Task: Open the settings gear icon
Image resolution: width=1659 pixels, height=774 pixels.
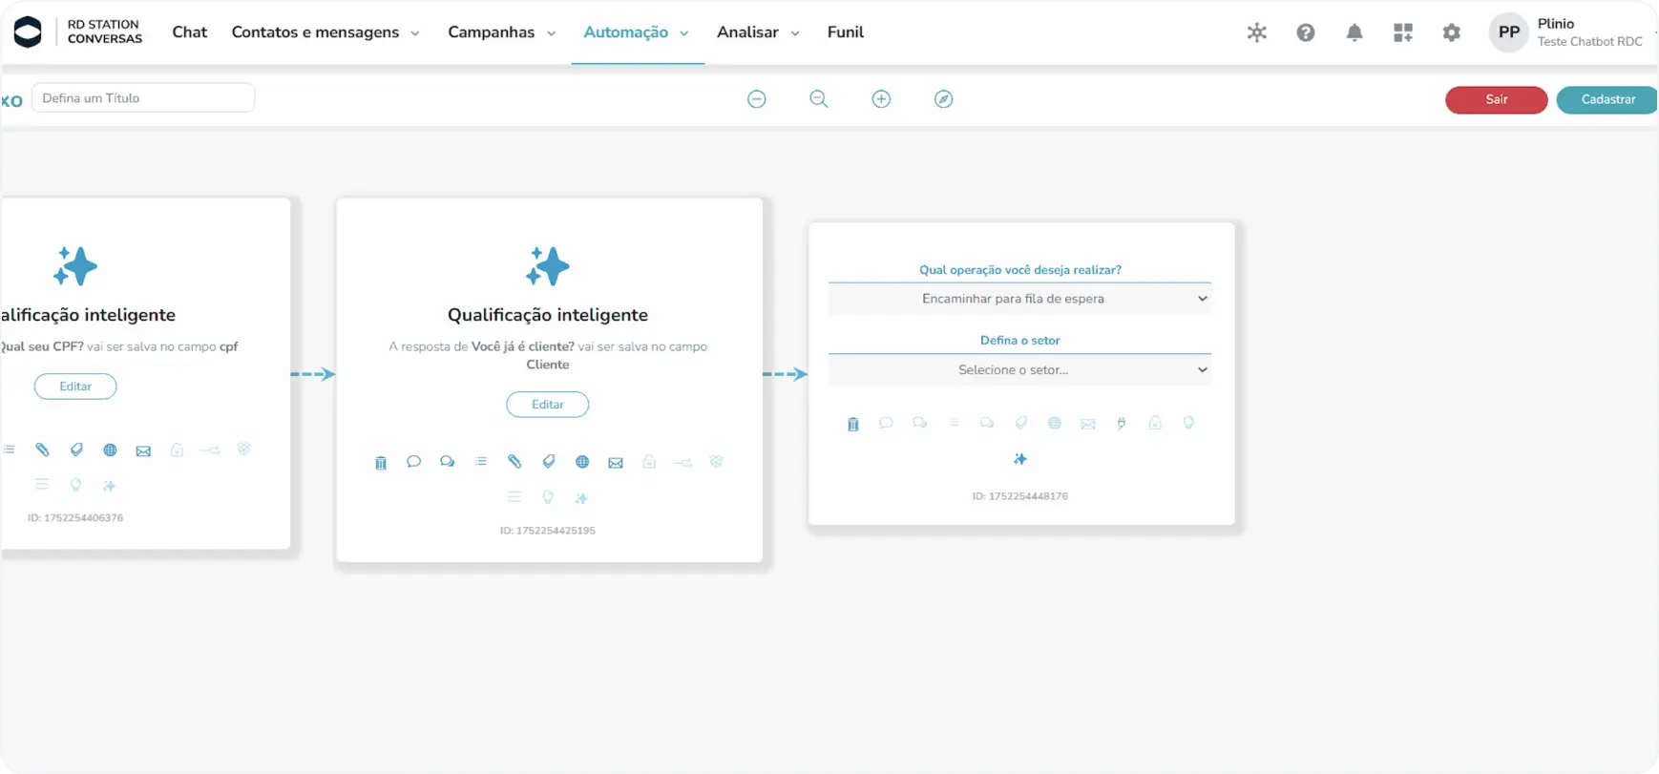Action: pyautogui.click(x=1452, y=32)
